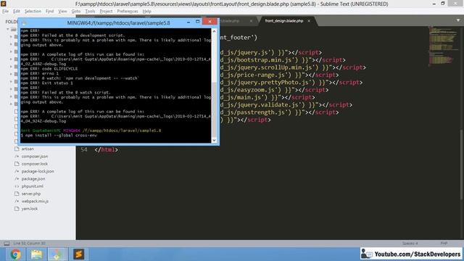This screenshot has width=464, height=261.
Task: Open Git Bash from taskbar
Action: (57, 254)
